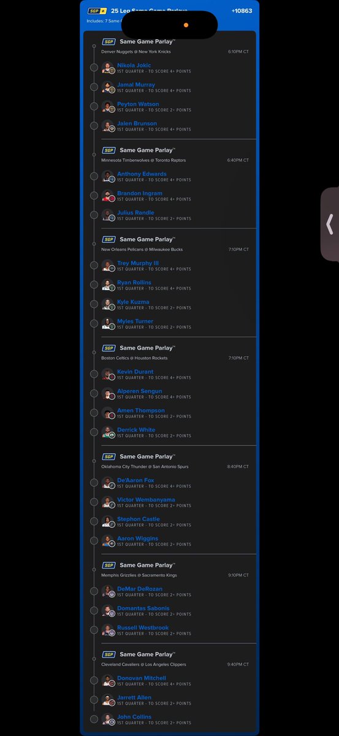Tap Cleveland Cavaliers @ Los Angeles Clippers
Viewport: 339px width, 736px height.
tap(143, 664)
